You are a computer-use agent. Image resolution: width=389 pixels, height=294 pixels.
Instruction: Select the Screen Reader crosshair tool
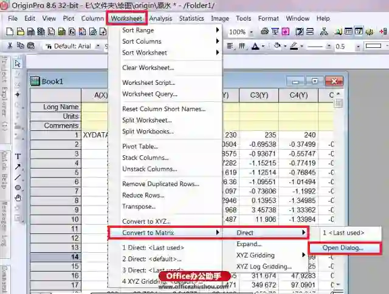tap(18, 95)
